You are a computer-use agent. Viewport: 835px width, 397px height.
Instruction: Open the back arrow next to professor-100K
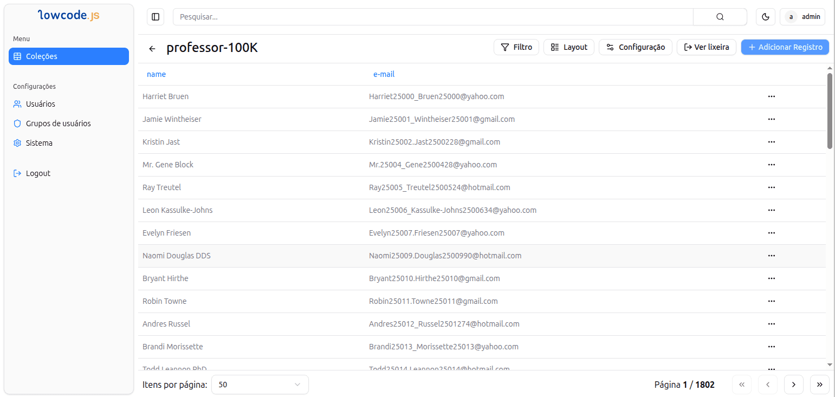[x=152, y=48]
